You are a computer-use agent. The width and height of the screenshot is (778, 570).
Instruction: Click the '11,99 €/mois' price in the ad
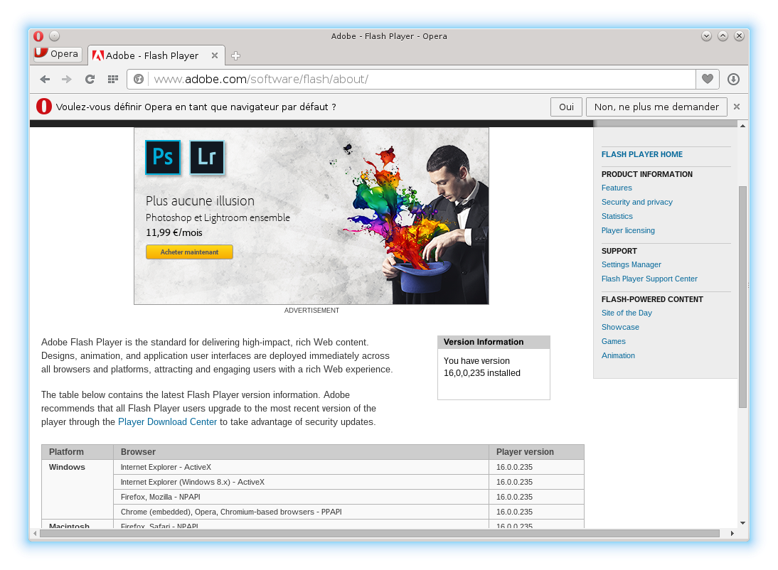[174, 232]
